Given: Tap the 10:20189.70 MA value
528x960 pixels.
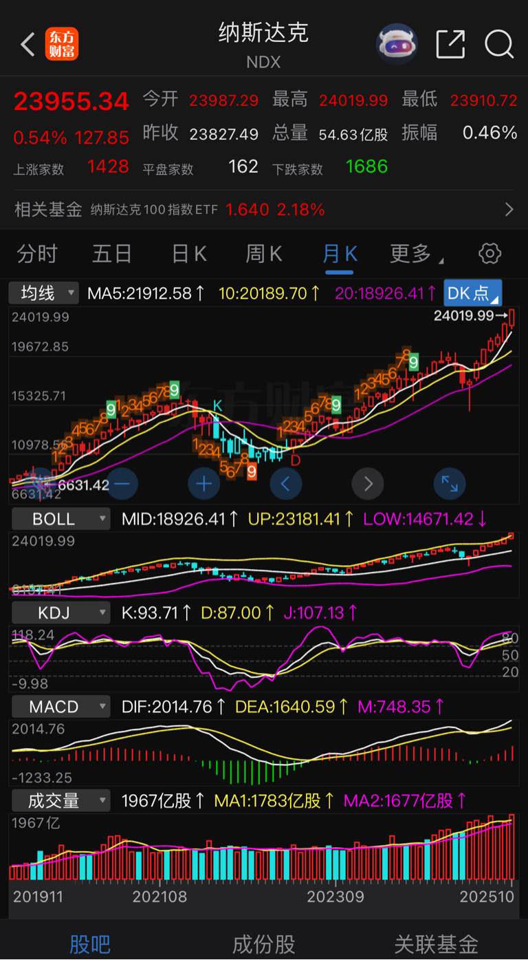Looking at the screenshot, I should pyautogui.click(x=269, y=294).
